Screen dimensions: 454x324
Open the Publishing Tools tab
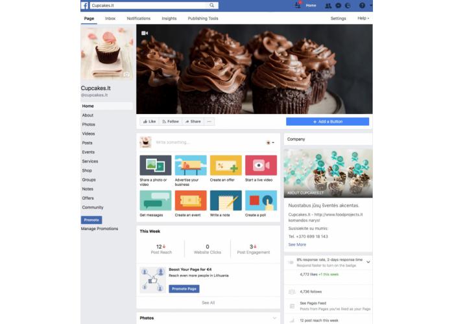click(x=203, y=18)
